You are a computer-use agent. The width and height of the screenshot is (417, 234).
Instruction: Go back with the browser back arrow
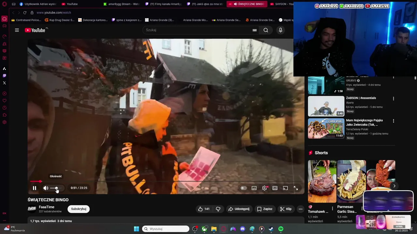pyautogui.click(x=13, y=13)
